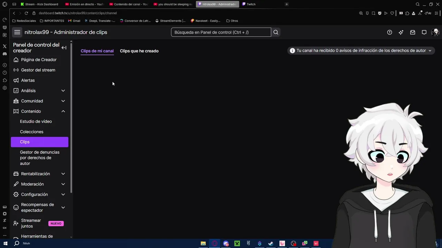
Task: Open Gestor de denuncias por derechos de autor
Action: tap(39, 158)
